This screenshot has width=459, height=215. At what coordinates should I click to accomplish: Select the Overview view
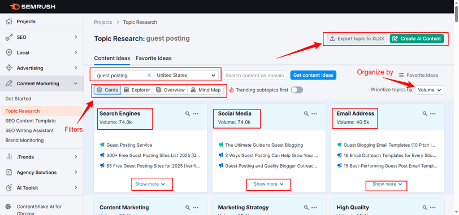(x=170, y=90)
